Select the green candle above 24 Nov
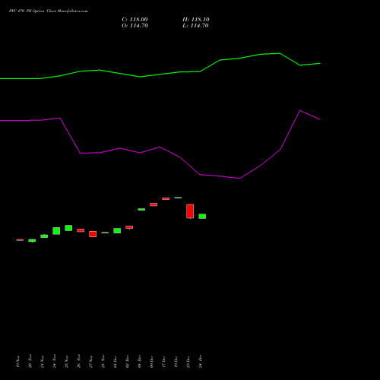 coord(56,231)
